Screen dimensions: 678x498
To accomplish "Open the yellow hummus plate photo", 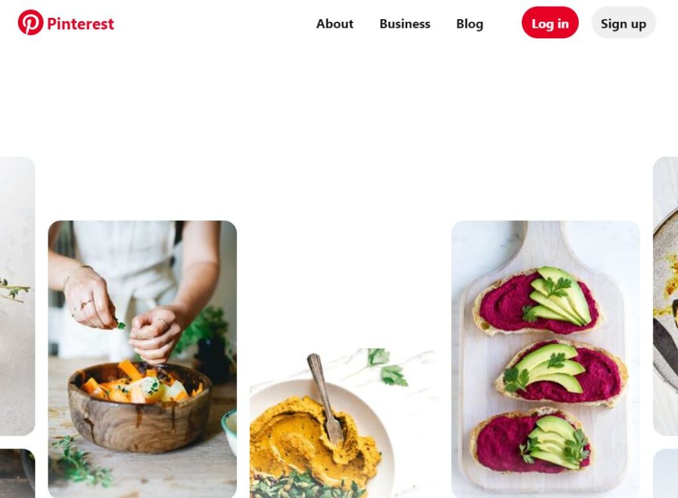I will [x=344, y=423].
